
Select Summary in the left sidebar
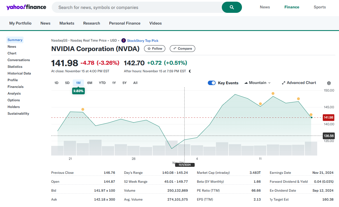coord(15,40)
